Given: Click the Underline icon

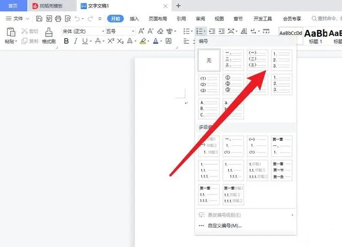Looking at the screenshot, I should tap(89, 41).
